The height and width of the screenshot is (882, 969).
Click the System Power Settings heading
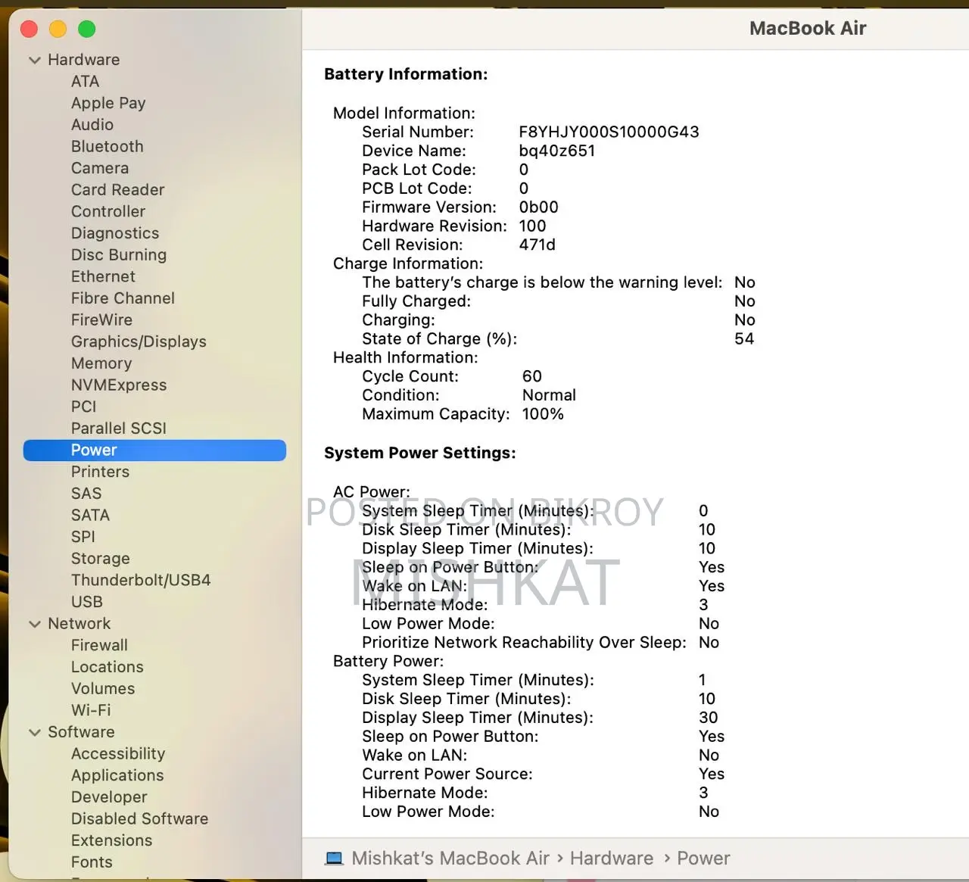[420, 453]
